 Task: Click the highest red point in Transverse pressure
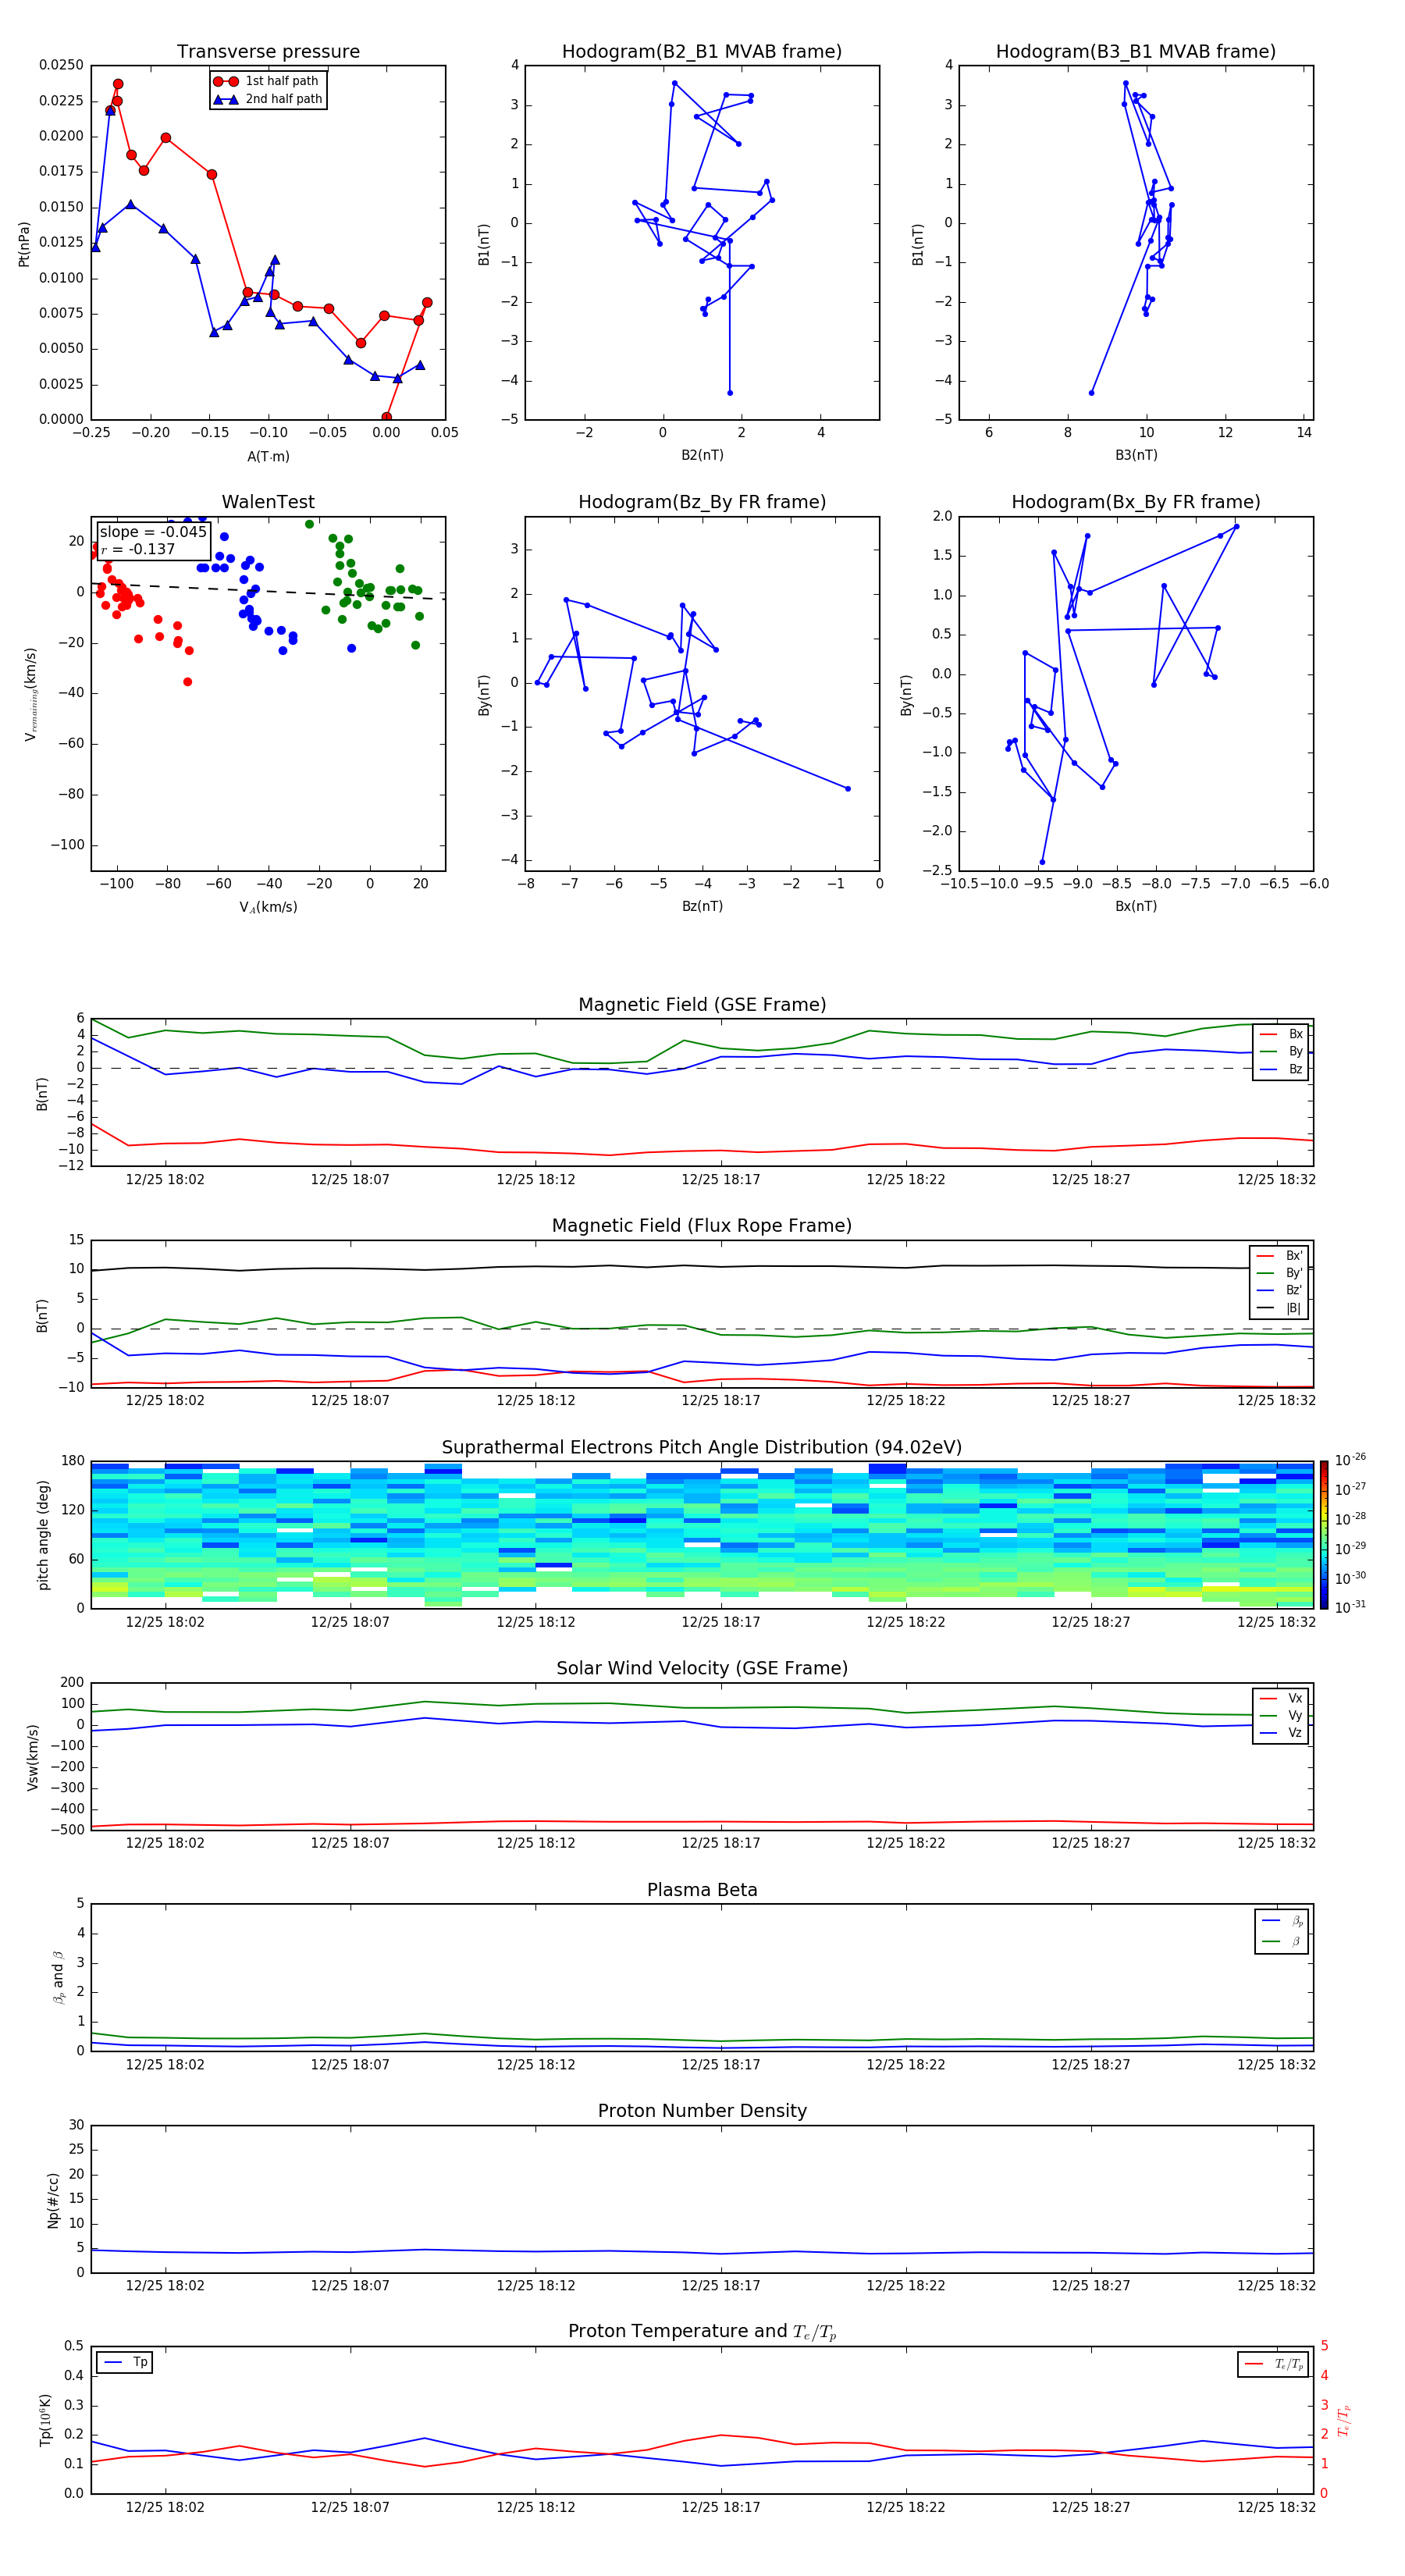(x=118, y=84)
